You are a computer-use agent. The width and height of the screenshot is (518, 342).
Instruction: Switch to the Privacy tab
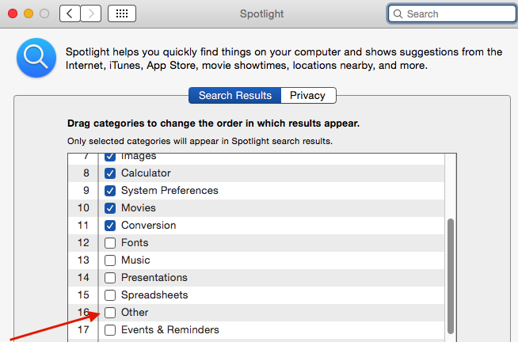(308, 96)
